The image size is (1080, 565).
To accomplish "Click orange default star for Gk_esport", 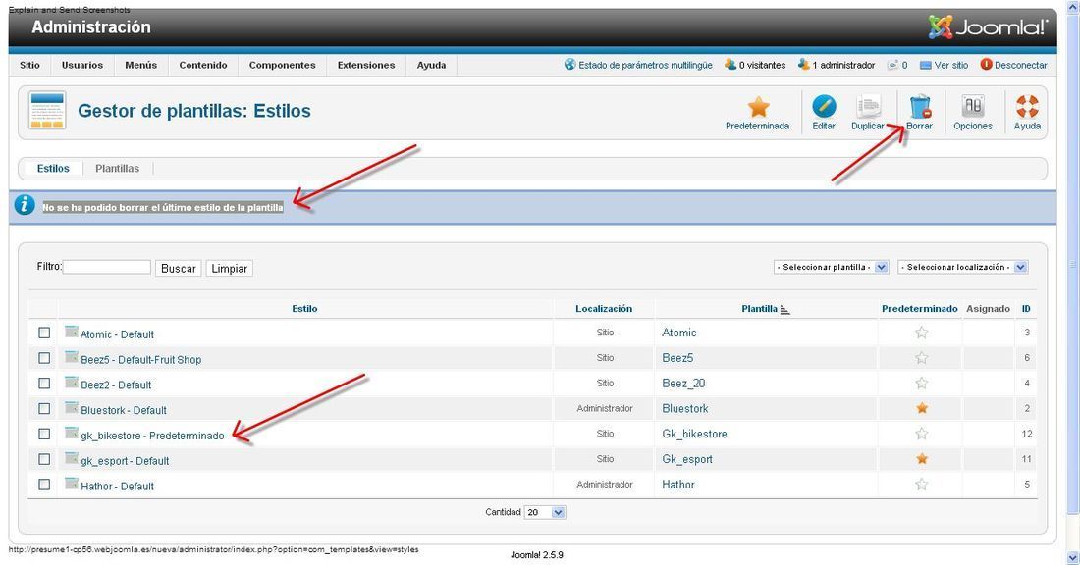I will click(922, 459).
